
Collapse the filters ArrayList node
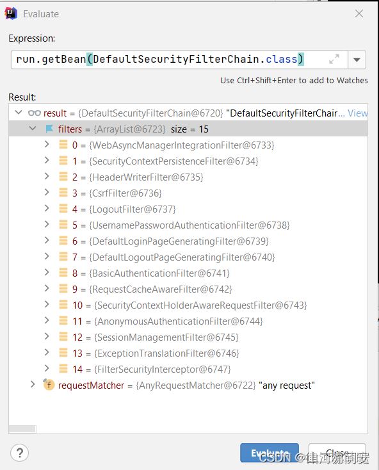pos(33,129)
